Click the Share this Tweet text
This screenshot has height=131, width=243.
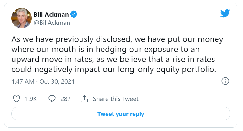116,99
